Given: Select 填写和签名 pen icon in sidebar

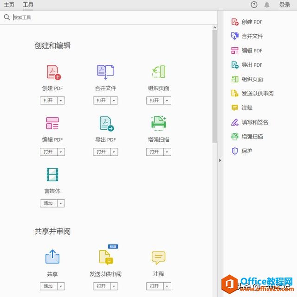Looking at the screenshot, I should point(235,122).
